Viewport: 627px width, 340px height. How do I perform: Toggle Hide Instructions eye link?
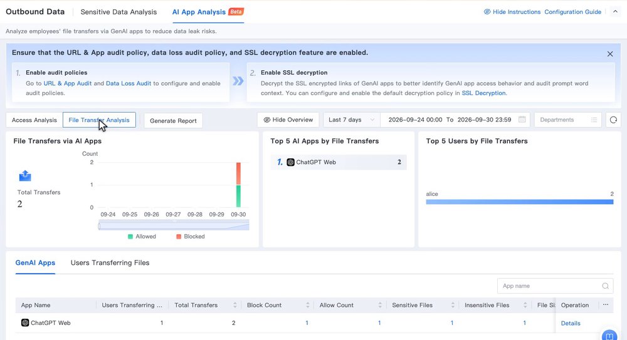pyautogui.click(x=512, y=12)
